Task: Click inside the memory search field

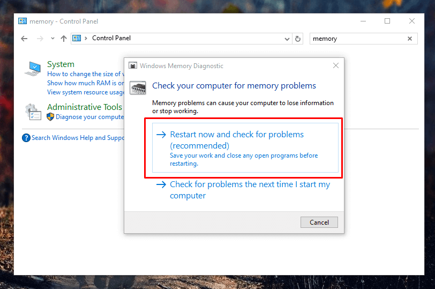Action: (x=358, y=39)
